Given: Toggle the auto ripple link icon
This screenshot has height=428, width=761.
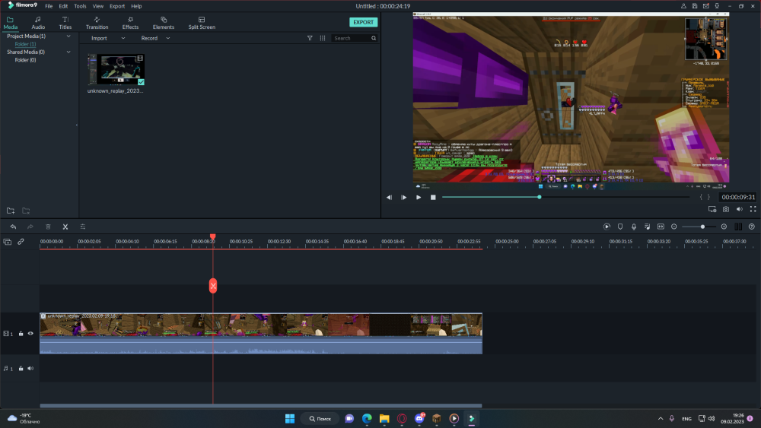Looking at the screenshot, I should click(21, 242).
